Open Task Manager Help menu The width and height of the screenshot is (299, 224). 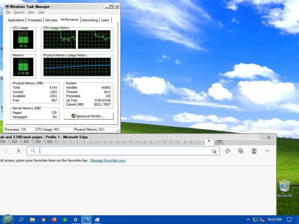tap(41, 12)
